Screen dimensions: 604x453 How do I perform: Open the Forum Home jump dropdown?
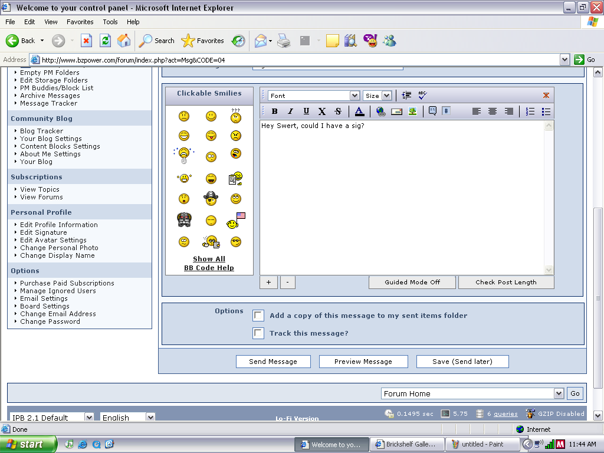(x=559, y=394)
